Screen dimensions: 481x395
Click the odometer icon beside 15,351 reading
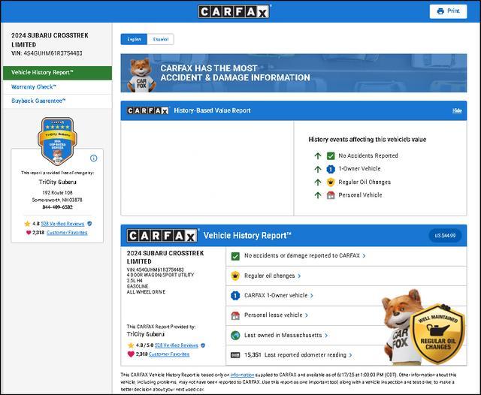[235, 355]
